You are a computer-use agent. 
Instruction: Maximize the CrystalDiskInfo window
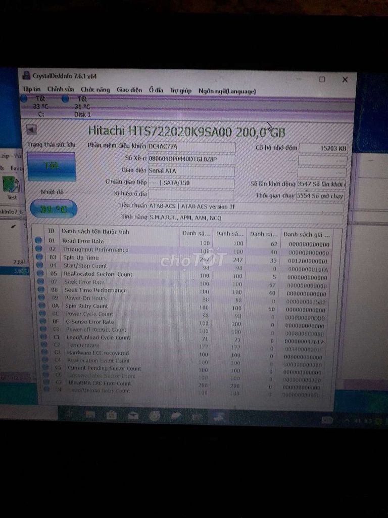(x=322, y=79)
